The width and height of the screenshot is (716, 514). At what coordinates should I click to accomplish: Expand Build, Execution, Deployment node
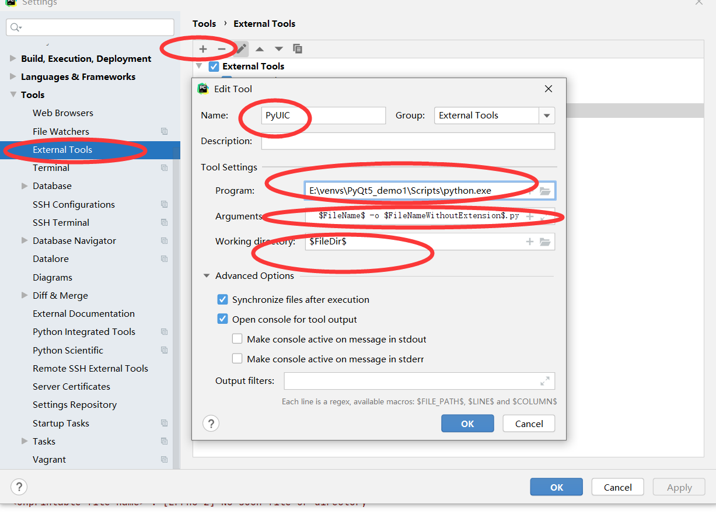coord(13,59)
